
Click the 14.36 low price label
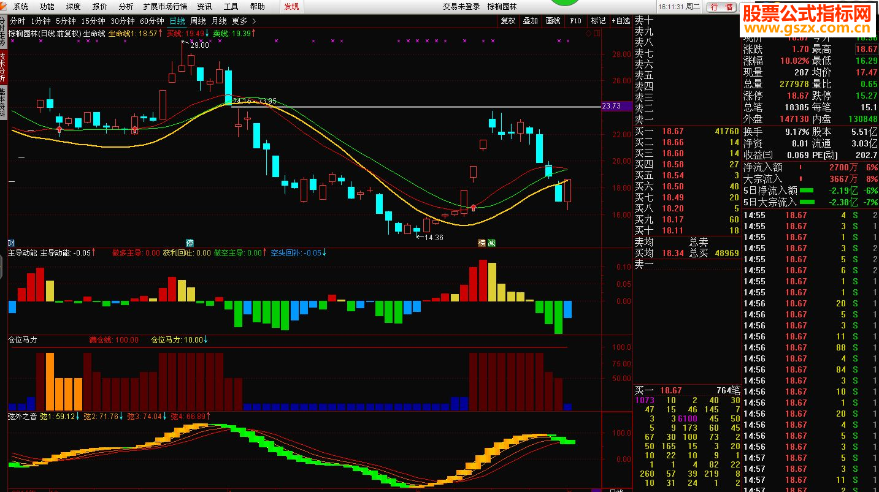tap(434, 237)
